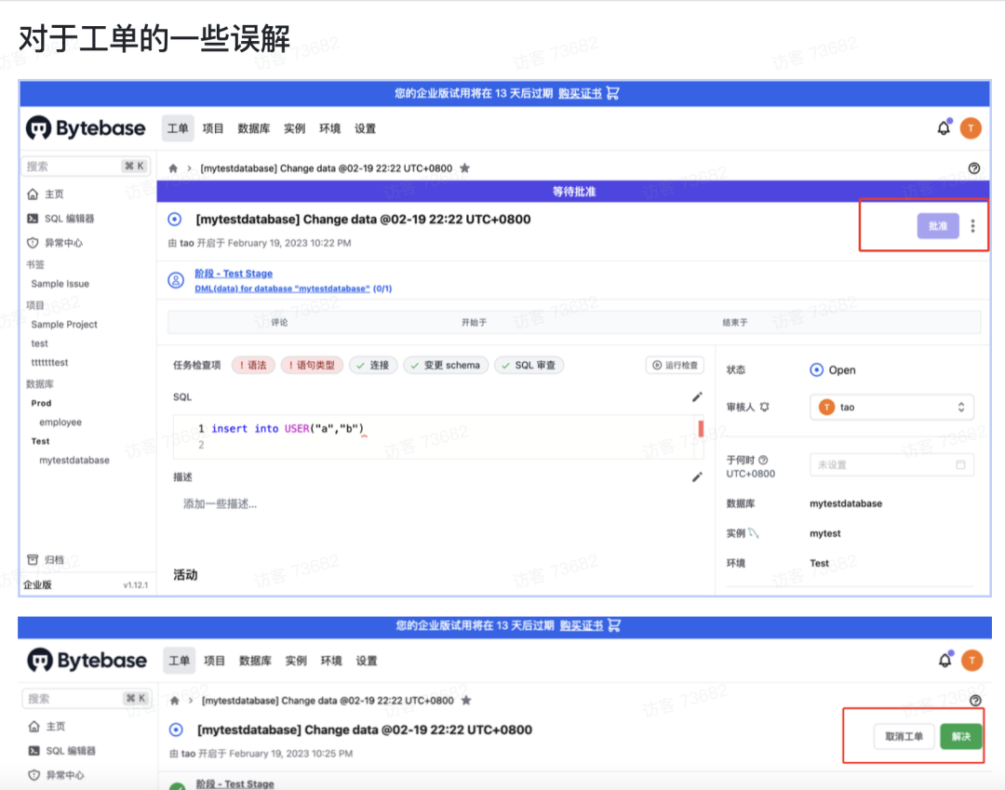The image size is (1005, 790).
Task: Toggle the bookmark star in the bottom window breadcrumb
Action: (466, 701)
